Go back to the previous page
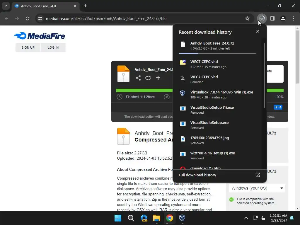300x225 pixels. (6, 18)
